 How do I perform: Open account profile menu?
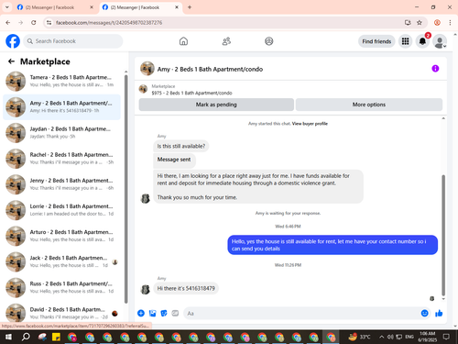pyautogui.click(x=440, y=41)
